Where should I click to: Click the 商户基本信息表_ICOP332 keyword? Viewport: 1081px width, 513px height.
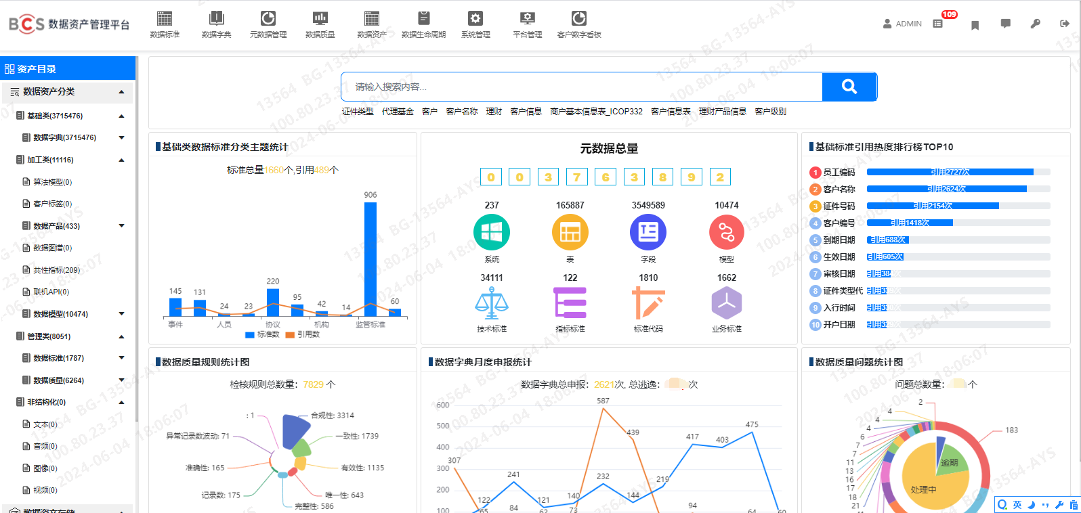[596, 112]
